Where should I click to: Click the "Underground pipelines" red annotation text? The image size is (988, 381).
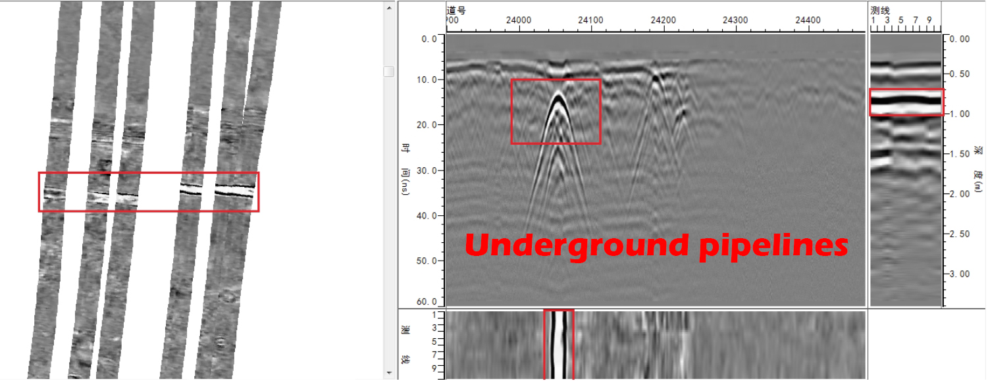click(656, 245)
